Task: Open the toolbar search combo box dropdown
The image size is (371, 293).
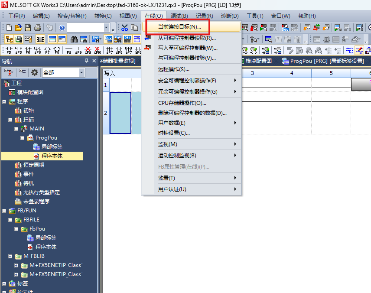Action: point(106,28)
